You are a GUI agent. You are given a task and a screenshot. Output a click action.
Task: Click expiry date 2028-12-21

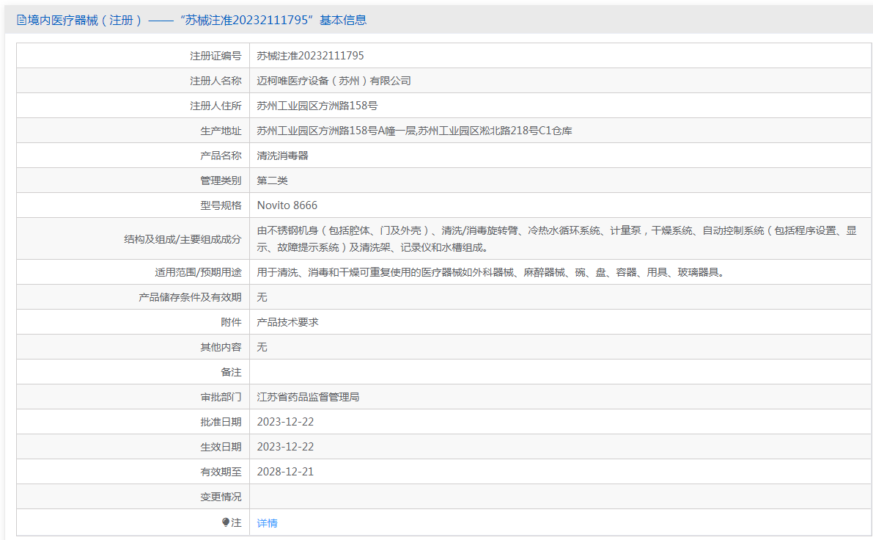click(x=285, y=472)
